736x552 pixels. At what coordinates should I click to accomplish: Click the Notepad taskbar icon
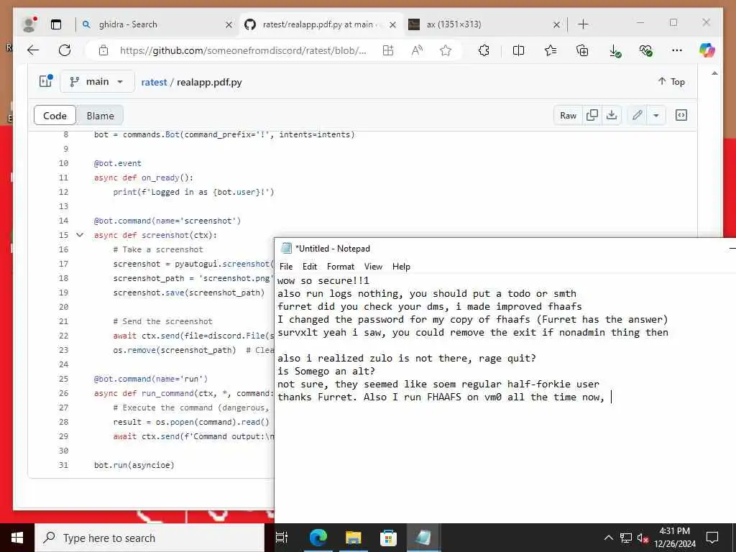[x=423, y=538]
